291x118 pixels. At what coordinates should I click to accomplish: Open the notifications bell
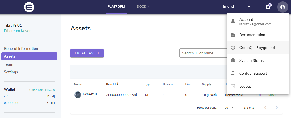(x=268, y=7)
